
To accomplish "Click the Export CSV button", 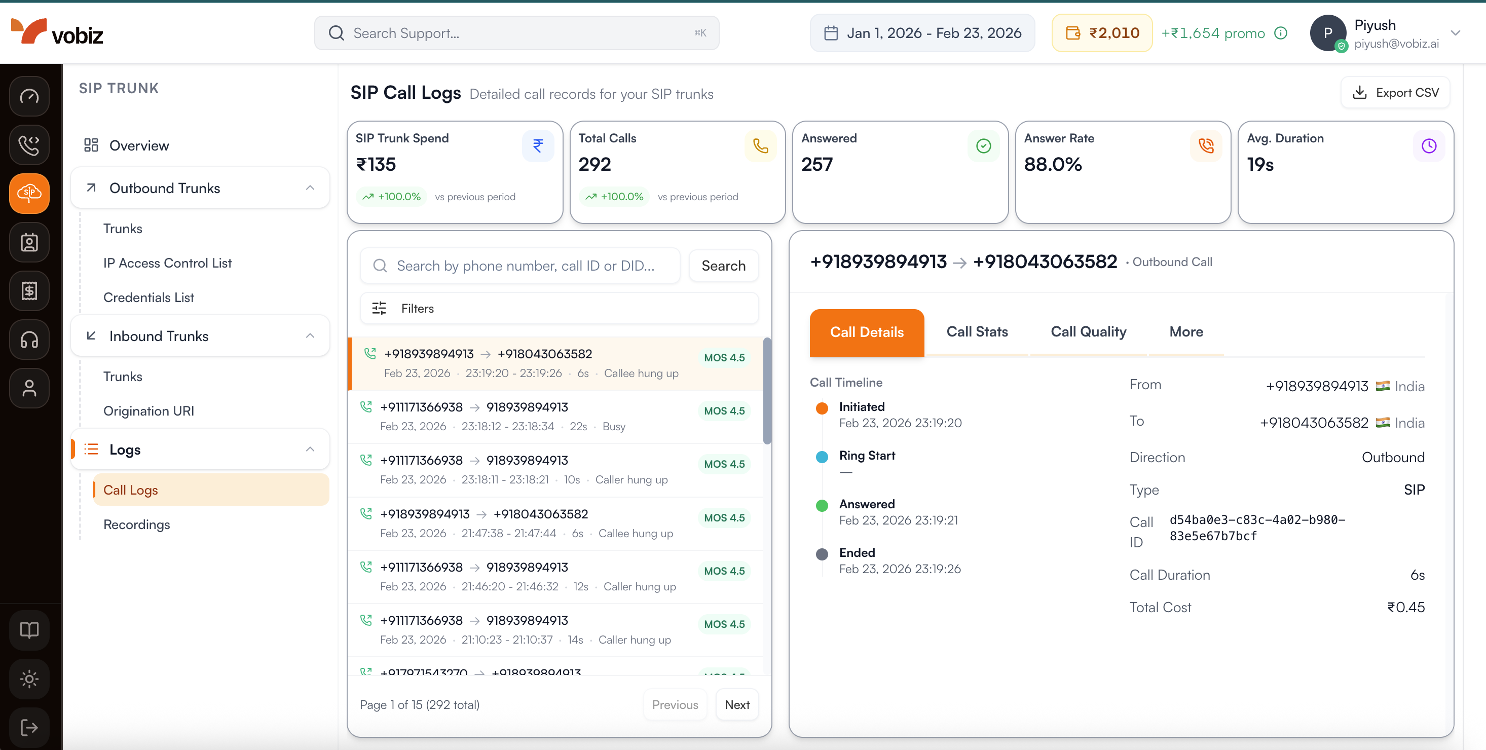I will pos(1395,92).
